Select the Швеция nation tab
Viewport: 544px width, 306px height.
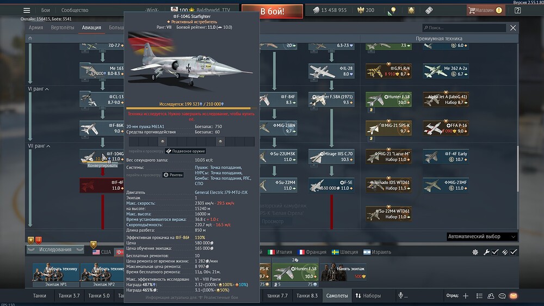[345, 252]
